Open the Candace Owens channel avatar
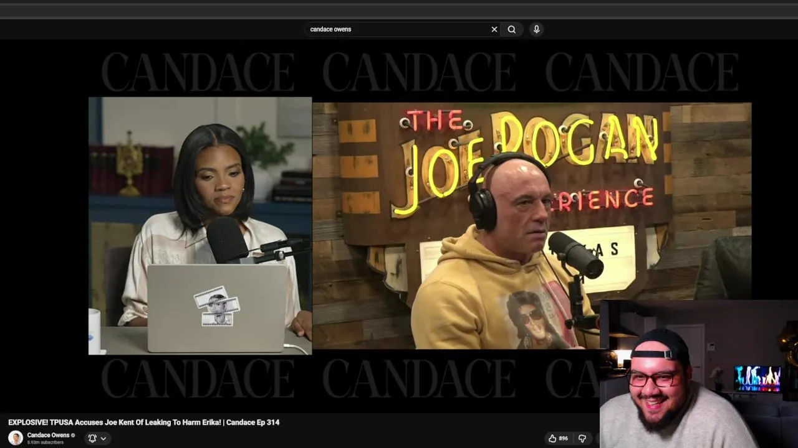The width and height of the screenshot is (798, 448). point(16,438)
